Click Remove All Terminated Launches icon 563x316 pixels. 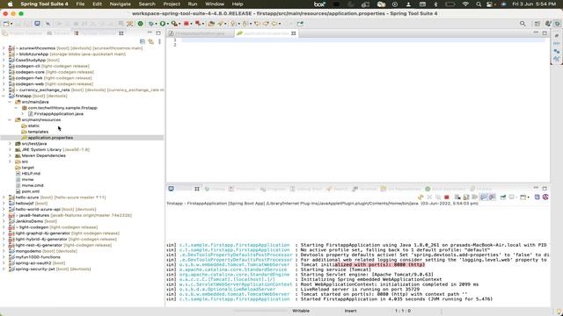(x=438, y=197)
